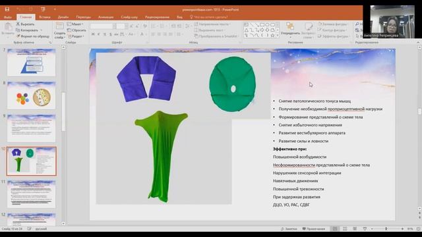Cut selection with Вырезать scissors button
This screenshot has width=422, height=237.
click(25, 24)
